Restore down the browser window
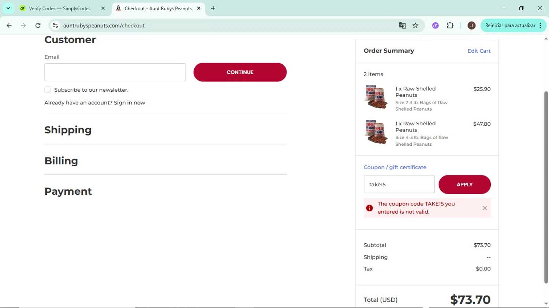Screen dimensions: 549x308 pos(521,8)
